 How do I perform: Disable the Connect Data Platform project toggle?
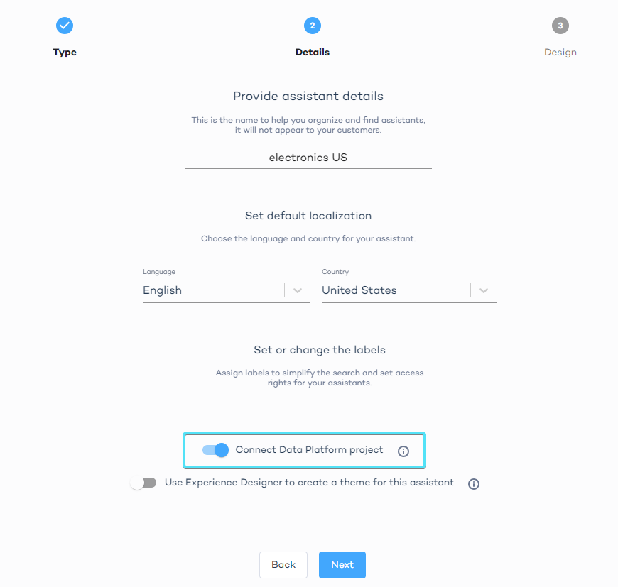pos(214,451)
